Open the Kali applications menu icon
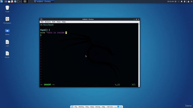 tap(2, 1)
